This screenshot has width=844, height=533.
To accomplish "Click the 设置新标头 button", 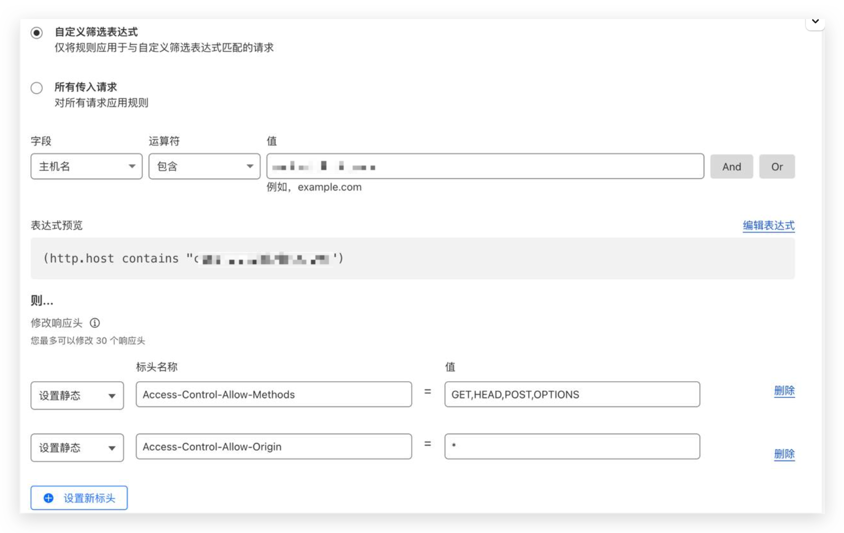I will [x=79, y=498].
